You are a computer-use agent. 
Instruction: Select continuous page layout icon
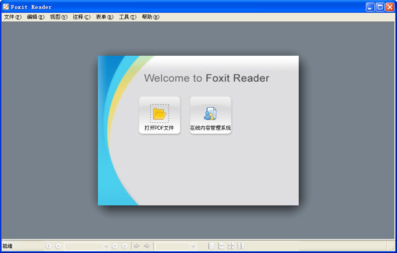(x=221, y=246)
